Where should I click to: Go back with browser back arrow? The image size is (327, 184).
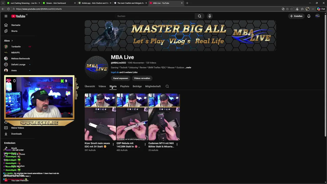(x=3, y=9)
